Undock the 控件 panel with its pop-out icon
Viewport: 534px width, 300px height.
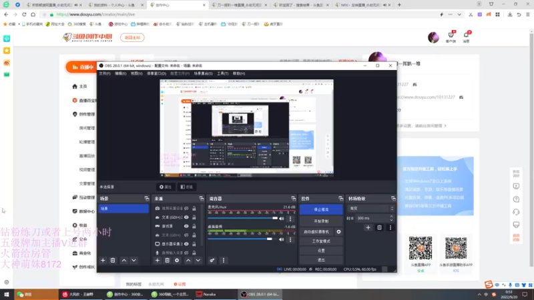click(x=340, y=198)
